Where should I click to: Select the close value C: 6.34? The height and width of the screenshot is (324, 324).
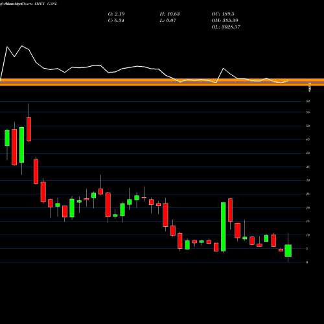(116, 21)
